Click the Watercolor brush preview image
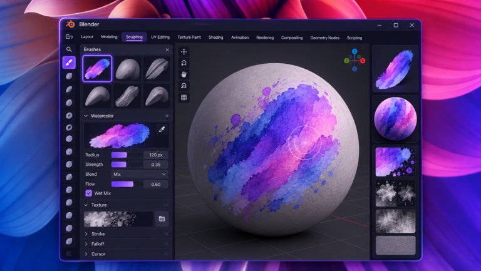 (x=120, y=135)
